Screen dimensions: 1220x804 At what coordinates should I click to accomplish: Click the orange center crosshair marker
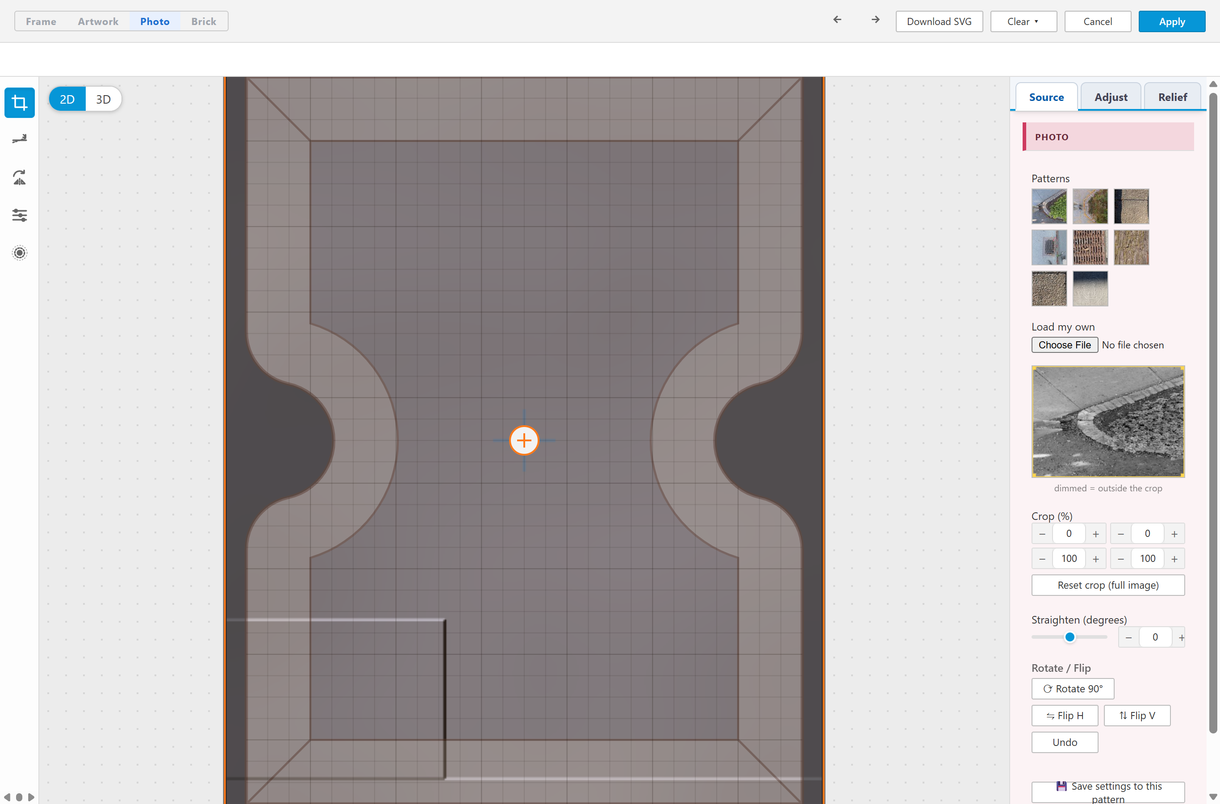(524, 440)
